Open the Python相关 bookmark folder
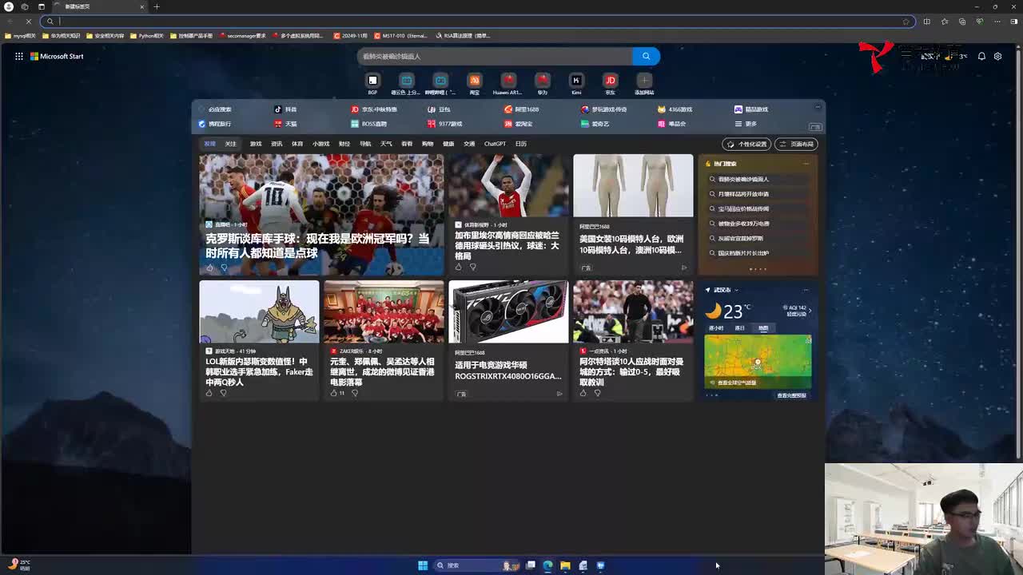Screen dimensions: 1023x575 (147, 36)
